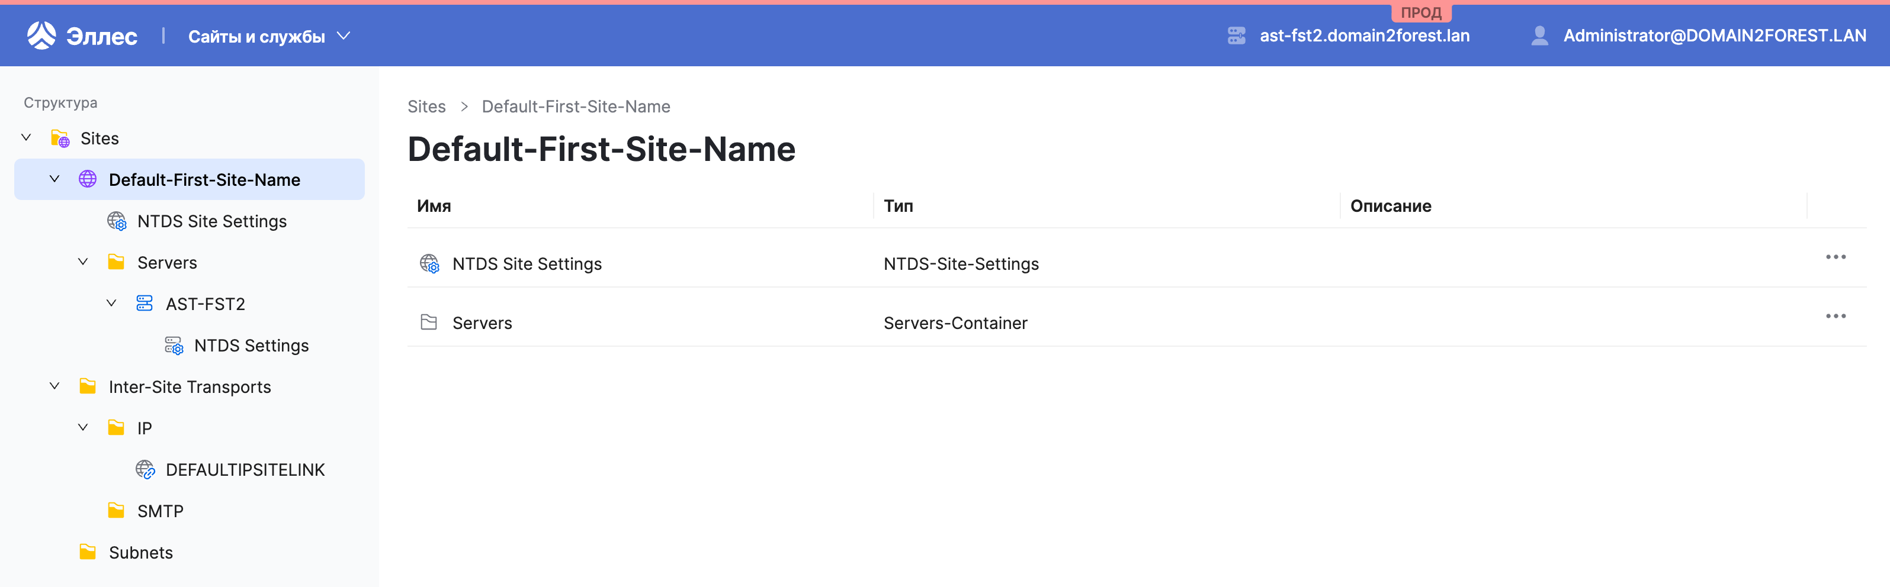Select Sites in the structure tree
Screen dimensions: 1890x587
pyautogui.click(x=99, y=138)
